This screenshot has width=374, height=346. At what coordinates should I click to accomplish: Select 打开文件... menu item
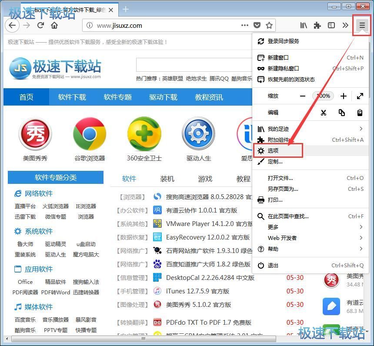point(311,178)
